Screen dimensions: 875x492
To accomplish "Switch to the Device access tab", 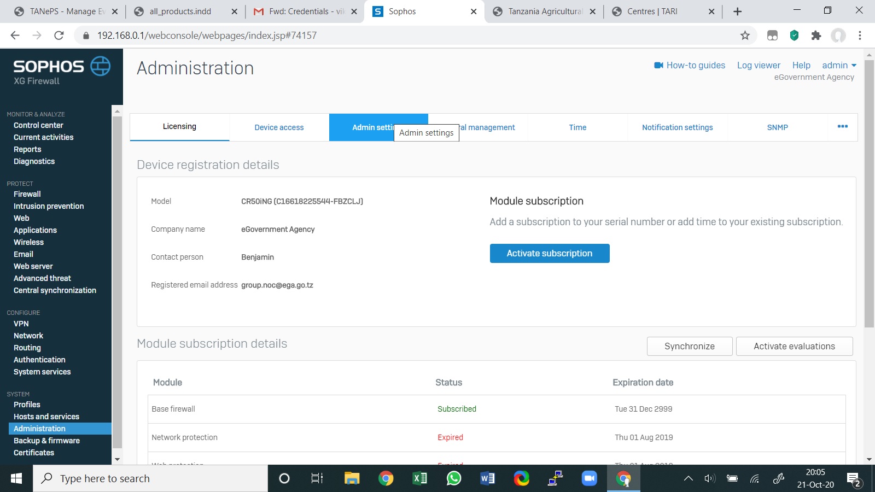I will click(279, 127).
